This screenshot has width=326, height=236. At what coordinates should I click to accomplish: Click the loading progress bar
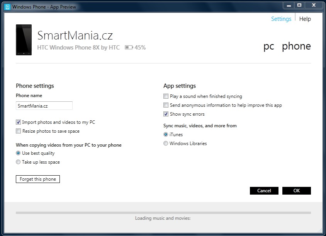tap(163, 213)
